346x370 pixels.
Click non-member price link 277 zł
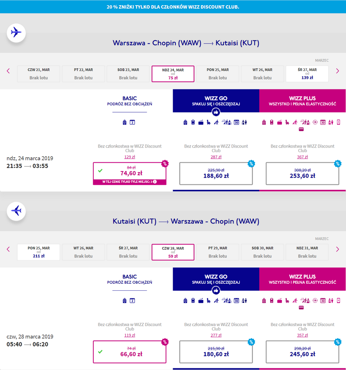coord(216,335)
